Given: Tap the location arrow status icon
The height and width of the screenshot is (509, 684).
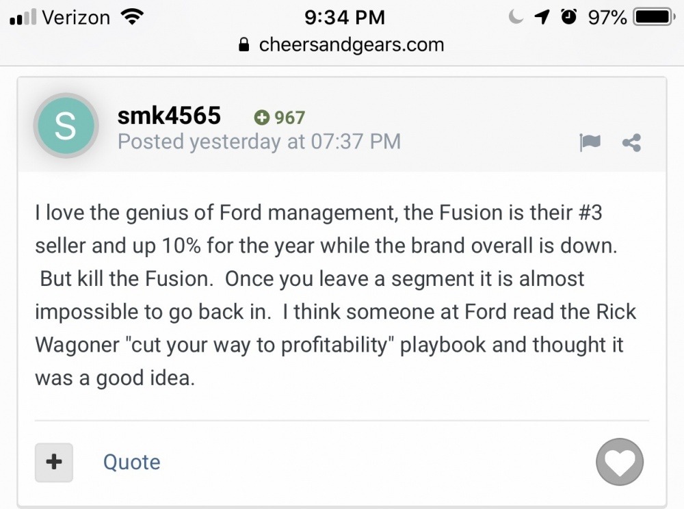Looking at the screenshot, I should 544,17.
